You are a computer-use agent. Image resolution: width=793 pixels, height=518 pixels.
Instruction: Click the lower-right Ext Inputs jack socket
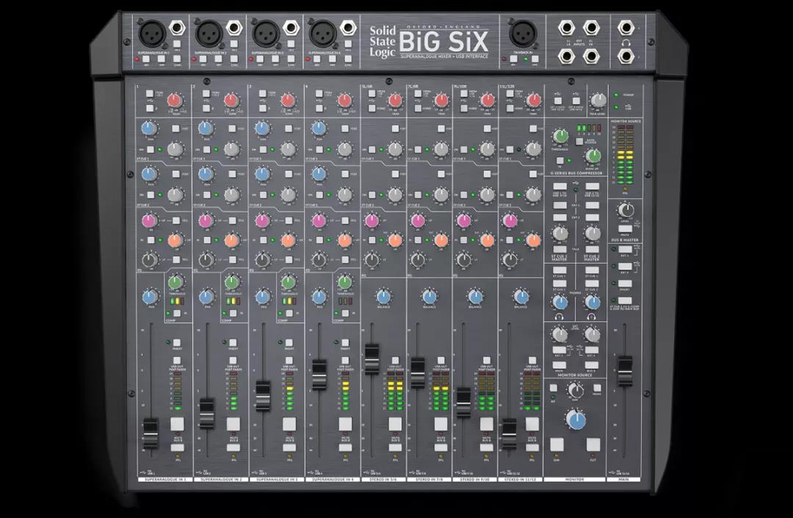coord(591,56)
